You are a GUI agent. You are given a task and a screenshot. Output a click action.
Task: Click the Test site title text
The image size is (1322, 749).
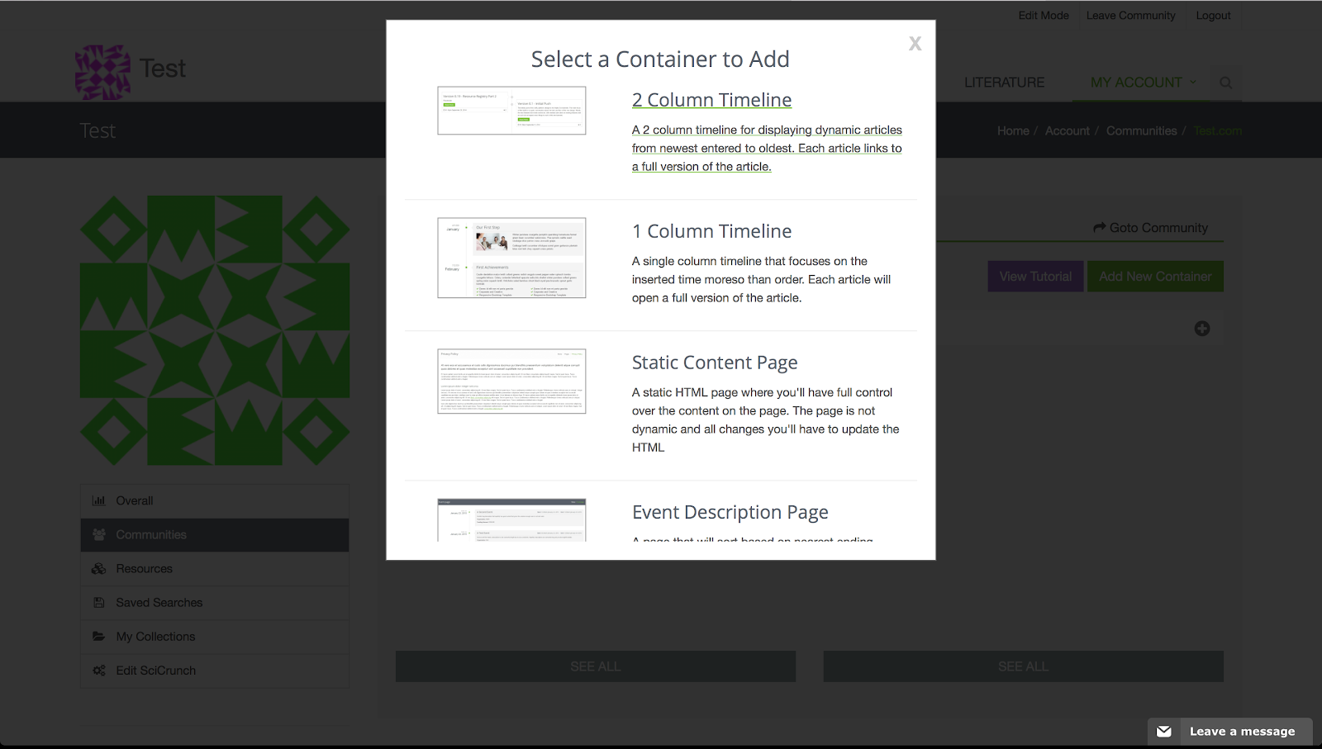163,69
